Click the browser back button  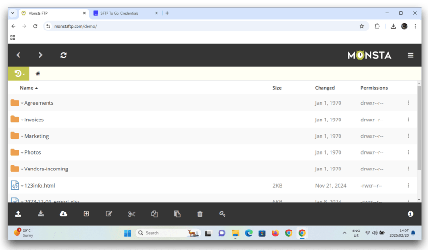point(13,26)
